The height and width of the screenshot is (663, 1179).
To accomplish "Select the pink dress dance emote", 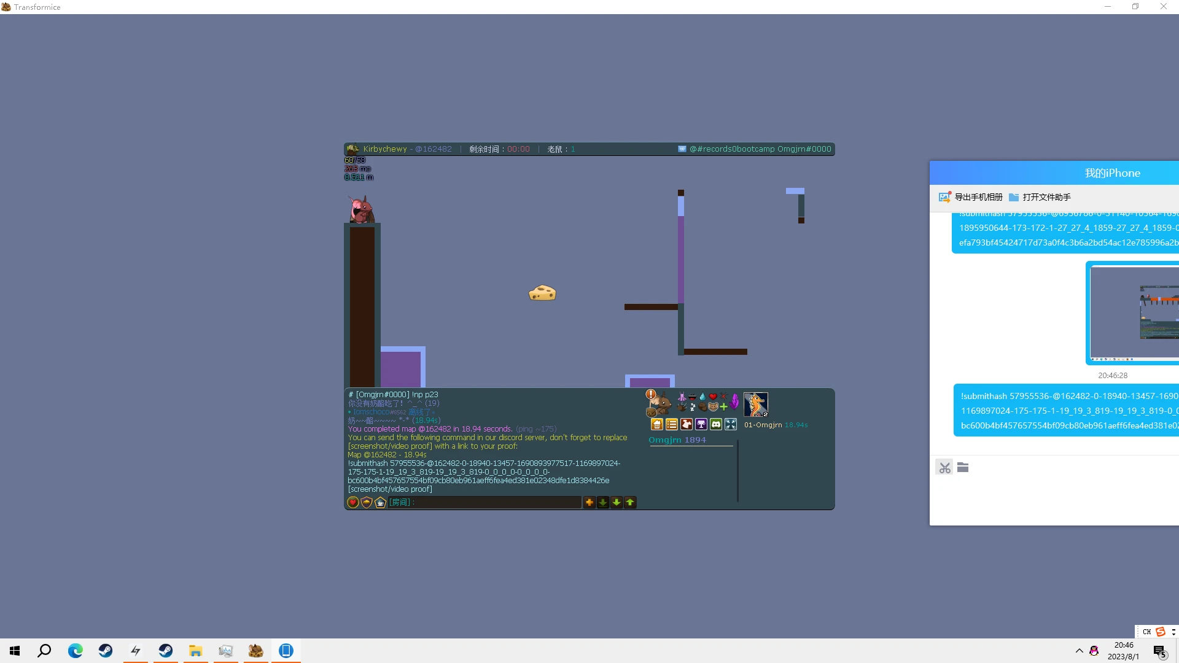I will (x=682, y=397).
